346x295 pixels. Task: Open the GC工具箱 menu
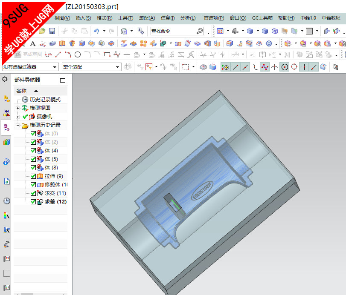point(262,18)
